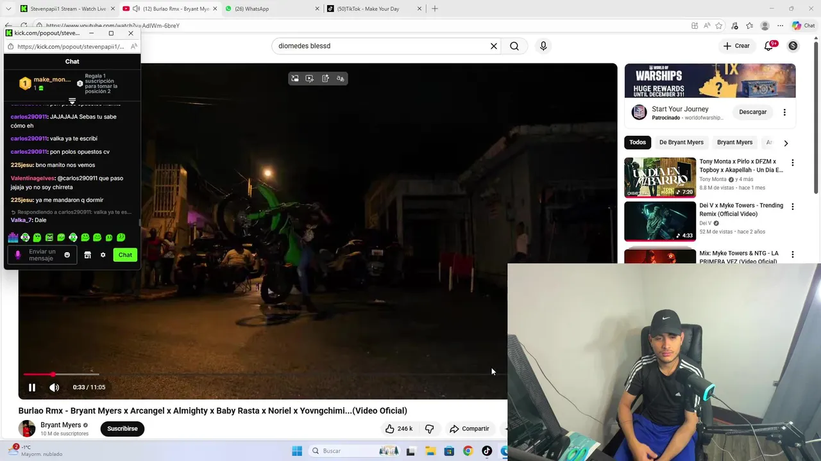This screenshot has width=821, height=461.
Task: Open the YouTube account avatar menu
Action: (793, 46)
